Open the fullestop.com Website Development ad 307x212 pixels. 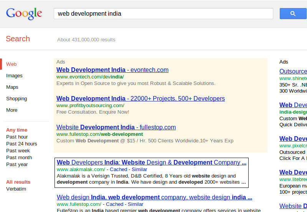tap(116, 127)
